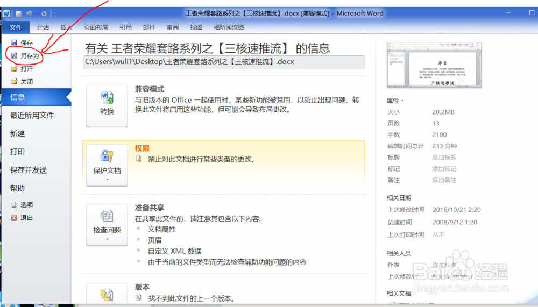Screen dimensions: 538x307
Task: Click the 文档属性 bullet item
Action: tap(161, 230)
